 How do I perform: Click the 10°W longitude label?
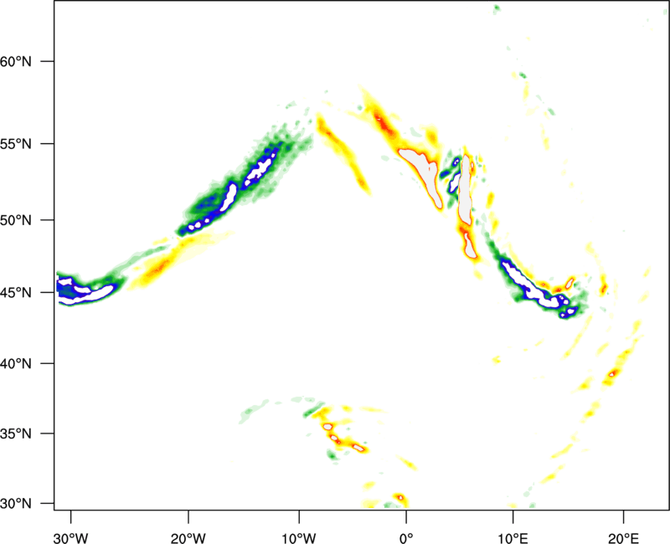299,538
